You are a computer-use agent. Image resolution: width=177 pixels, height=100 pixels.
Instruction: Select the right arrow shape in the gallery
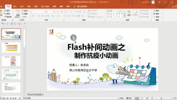(119, 14)
